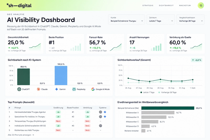Click the Mitbewerber D bar
The image size is (210, 140).
[145, 126]
